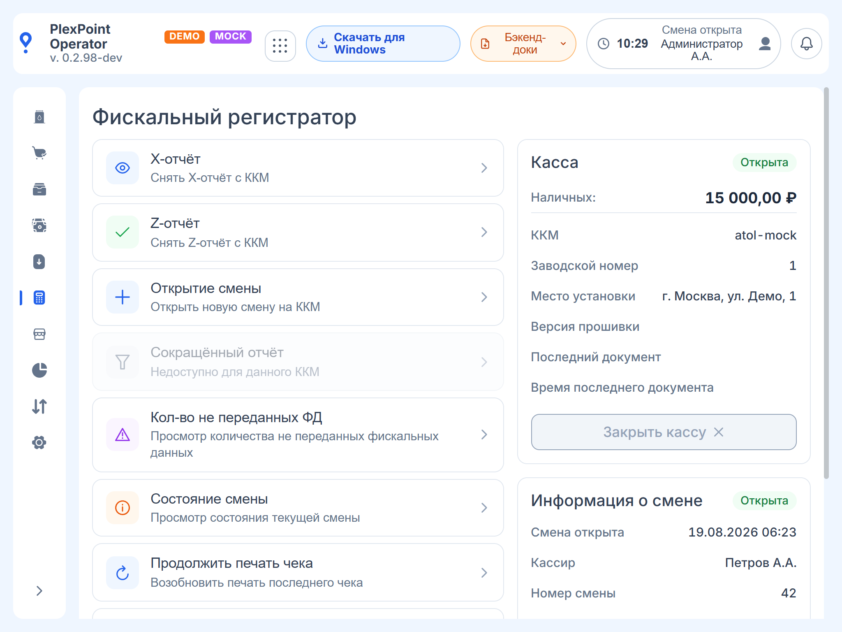
Task: Open the up-down arrows exchange sidebar section
Action: click(x=39, y=407)
